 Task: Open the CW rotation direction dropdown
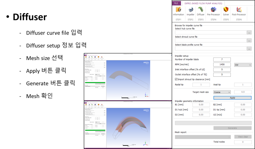click(x=243, y=65)
